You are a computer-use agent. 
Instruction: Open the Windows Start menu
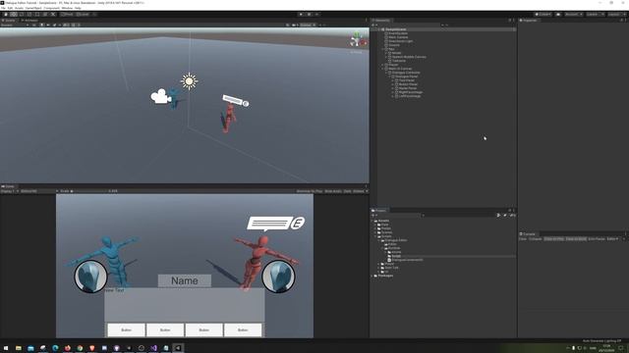(6, 348)
